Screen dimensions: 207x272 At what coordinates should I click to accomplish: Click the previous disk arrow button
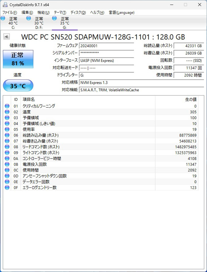click(x=7, y=37)
